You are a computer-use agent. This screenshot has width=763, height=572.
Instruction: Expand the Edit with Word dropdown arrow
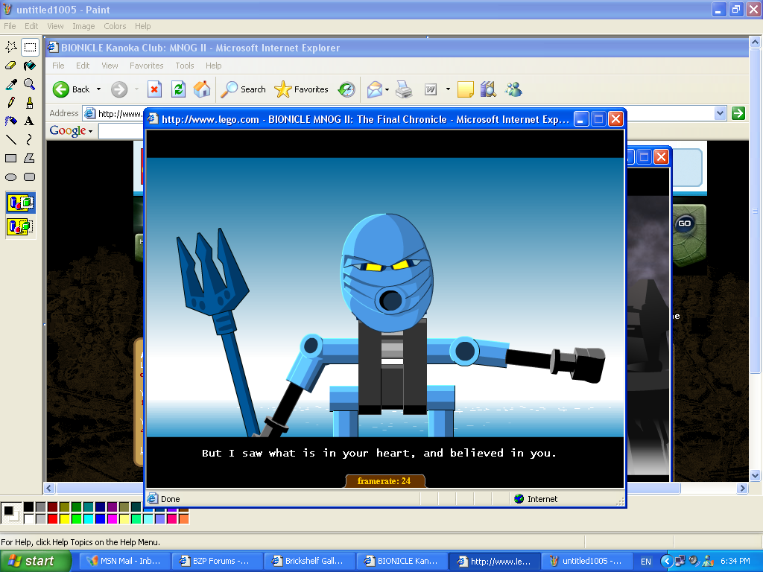coord(448,89)
